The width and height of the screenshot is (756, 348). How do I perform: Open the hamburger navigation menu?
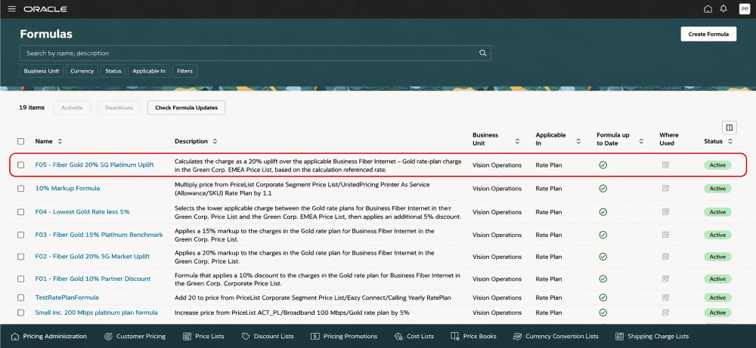12,9
